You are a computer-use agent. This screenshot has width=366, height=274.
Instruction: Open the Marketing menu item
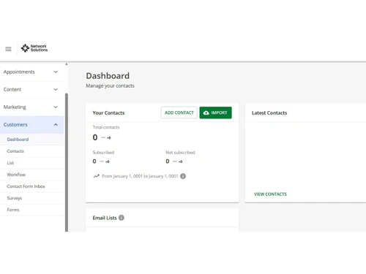click(x=31, y=107)
